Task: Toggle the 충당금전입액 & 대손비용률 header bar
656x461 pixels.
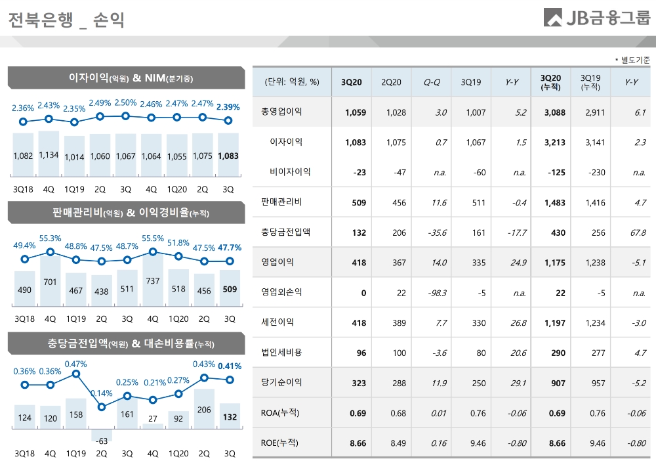Action: pyautogui.click(x=125, y=343)
